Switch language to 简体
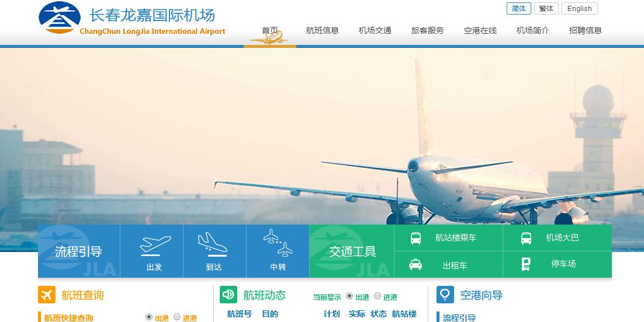The height and width of the screenshot is (322, 644). (x=519, y=9)
